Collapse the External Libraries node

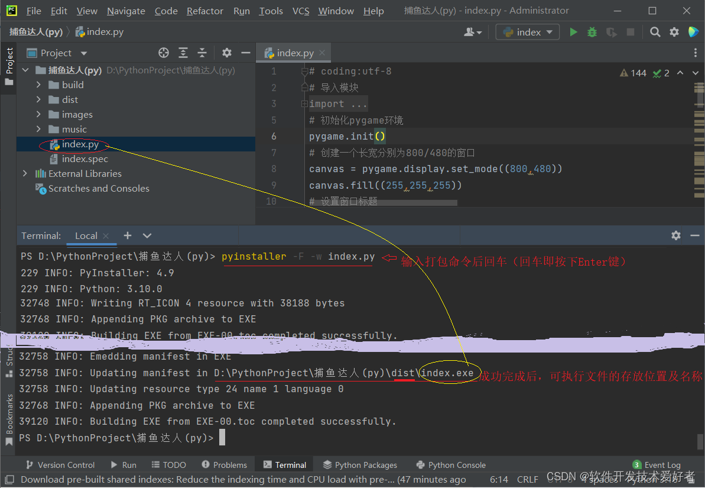25,173
